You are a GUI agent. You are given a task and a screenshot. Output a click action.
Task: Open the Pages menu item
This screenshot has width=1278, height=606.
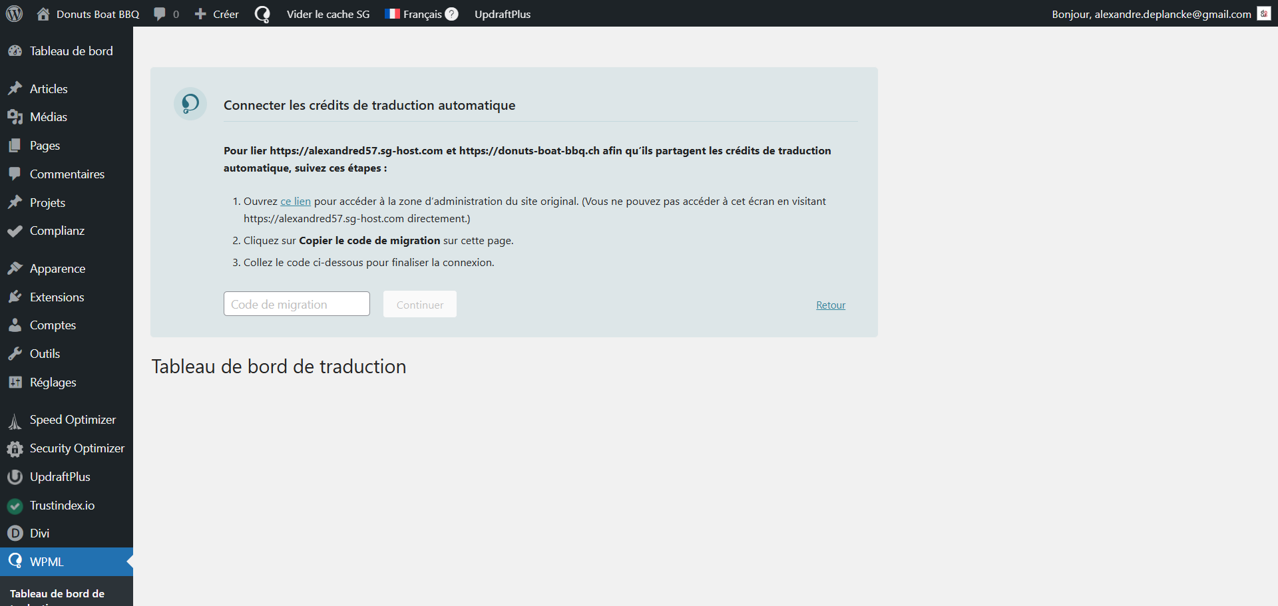(x=45, y=146)
